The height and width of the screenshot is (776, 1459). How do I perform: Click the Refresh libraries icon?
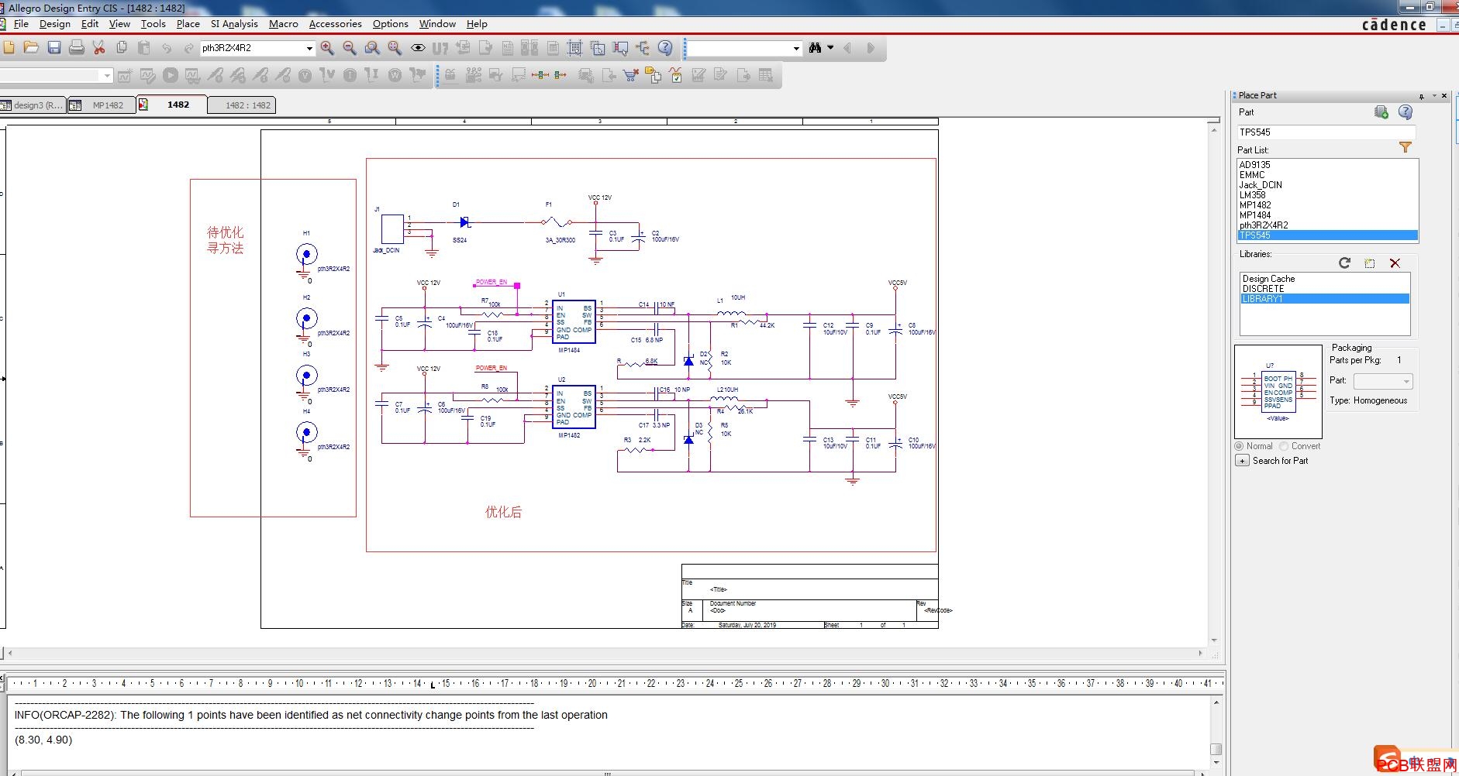[x=1345, y=263]
